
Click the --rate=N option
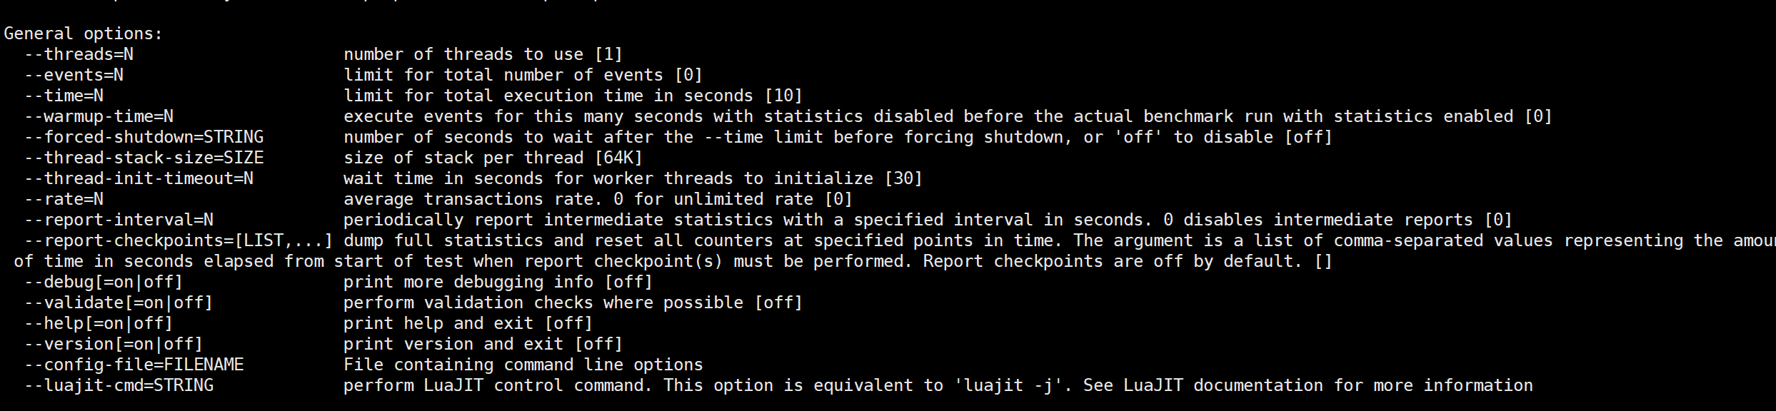(x=64, y=199)
